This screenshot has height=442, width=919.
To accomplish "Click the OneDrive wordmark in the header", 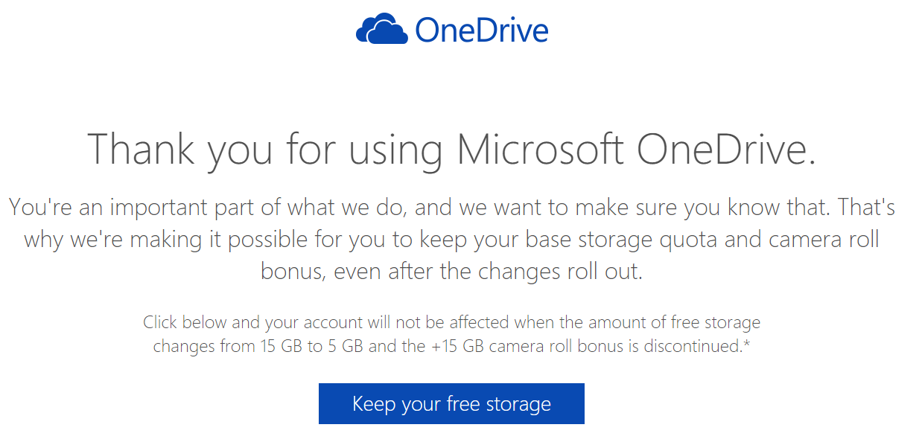I will [482, 30].
